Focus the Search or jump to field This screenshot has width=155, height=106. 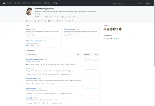pos(124,3)
